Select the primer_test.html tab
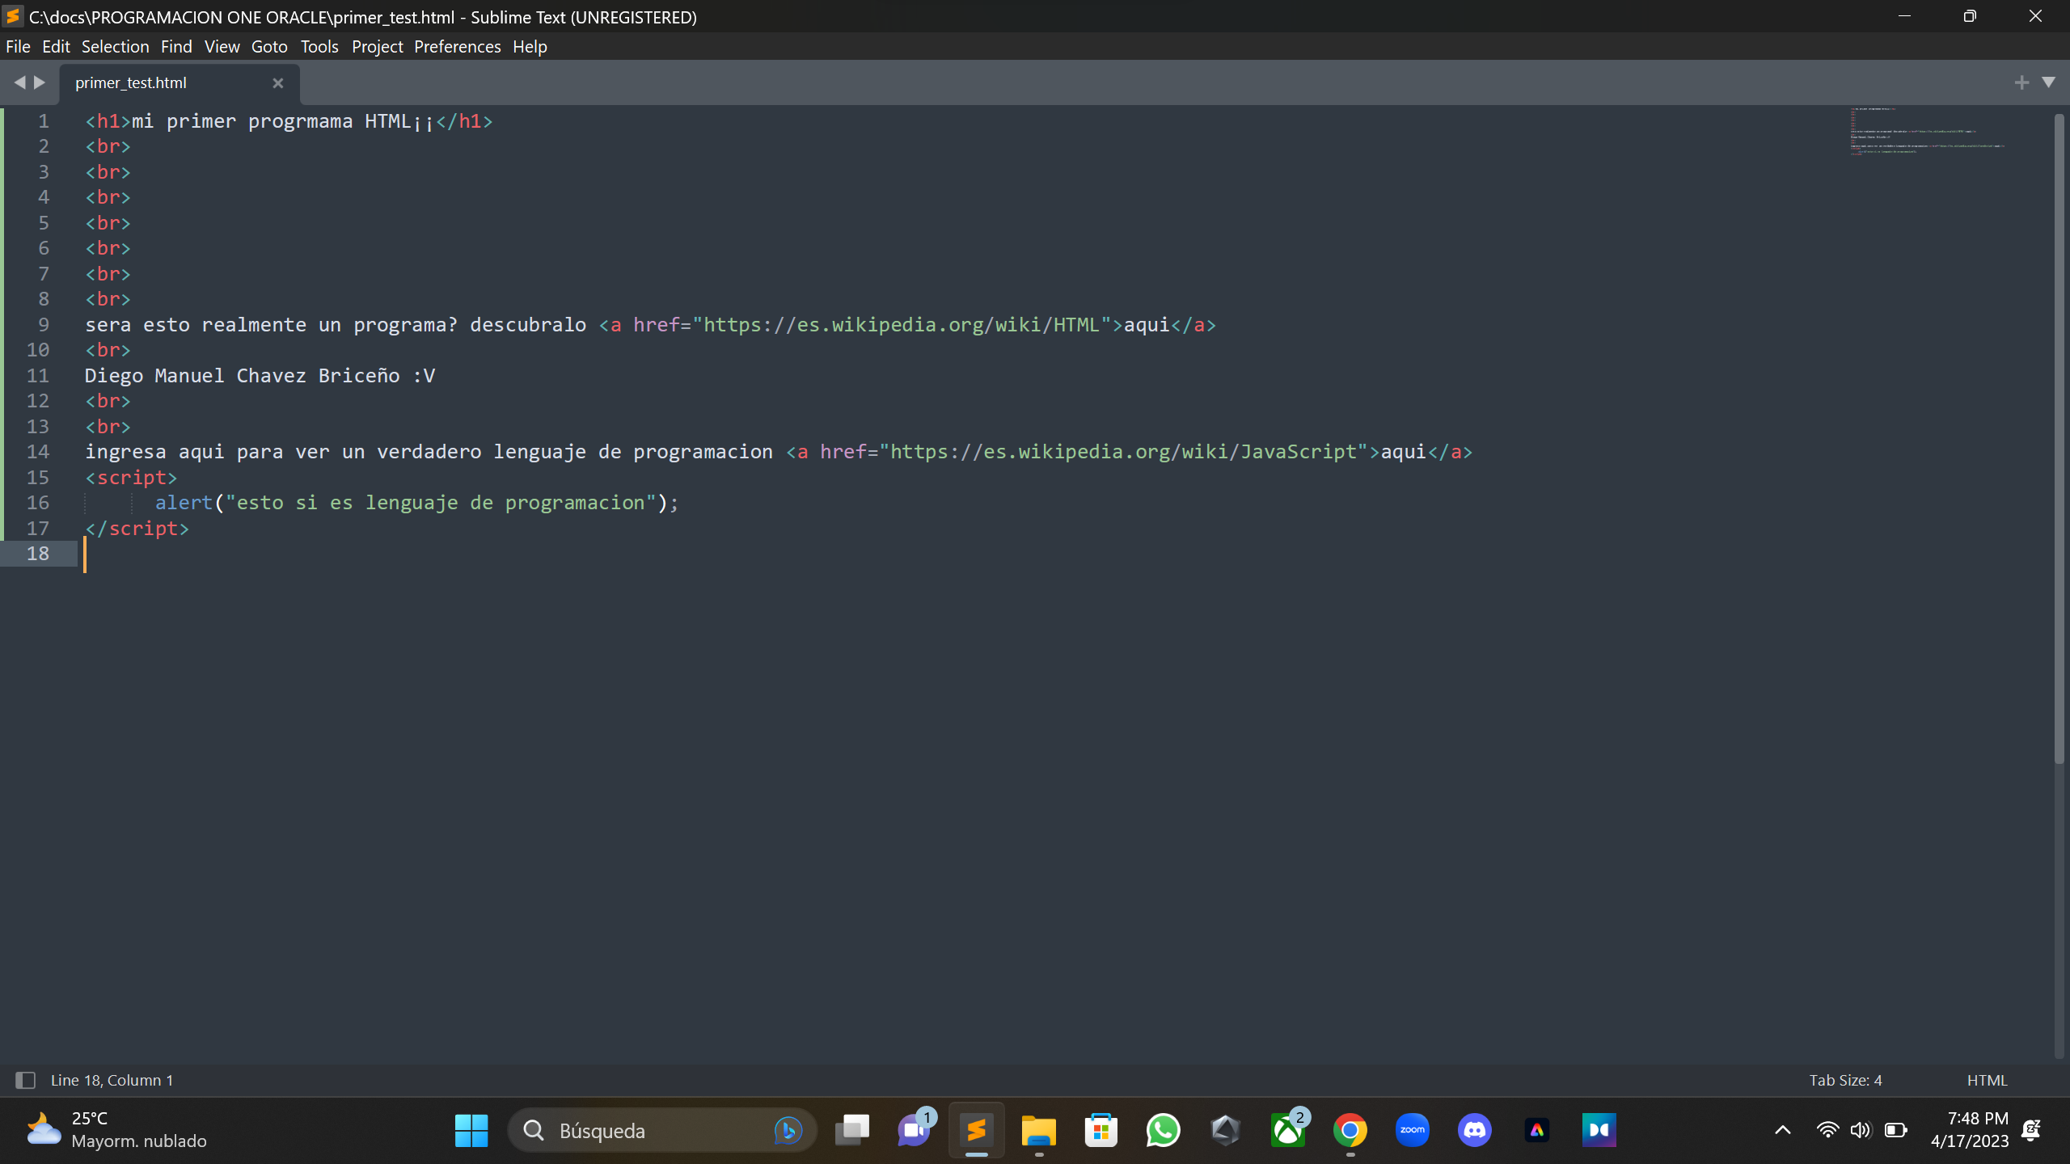 (131, 82)
